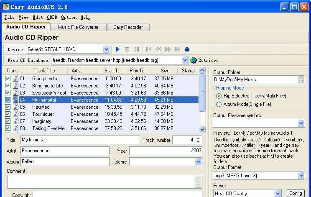Increase track number with up arrow

tap(198, 138)
